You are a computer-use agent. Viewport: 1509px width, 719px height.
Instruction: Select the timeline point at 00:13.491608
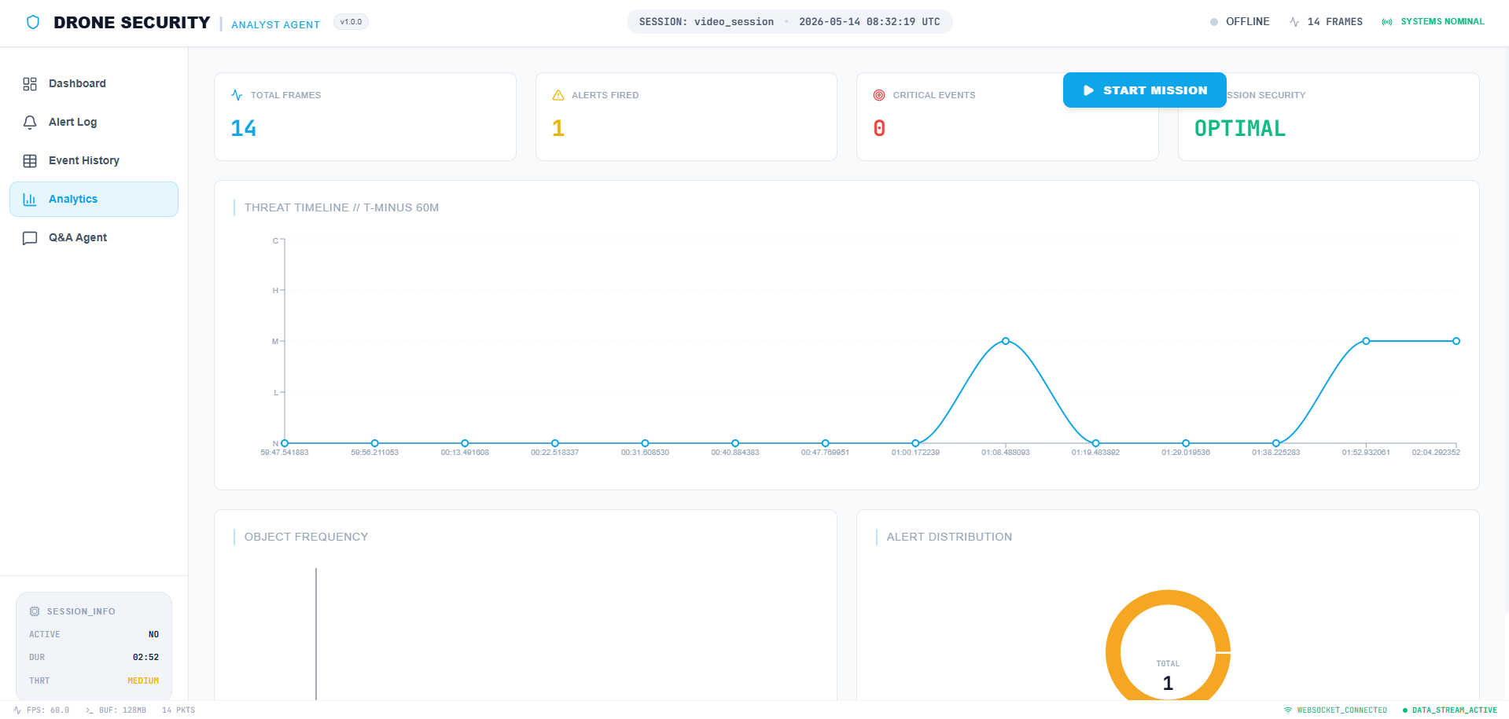tap(465, 443)
